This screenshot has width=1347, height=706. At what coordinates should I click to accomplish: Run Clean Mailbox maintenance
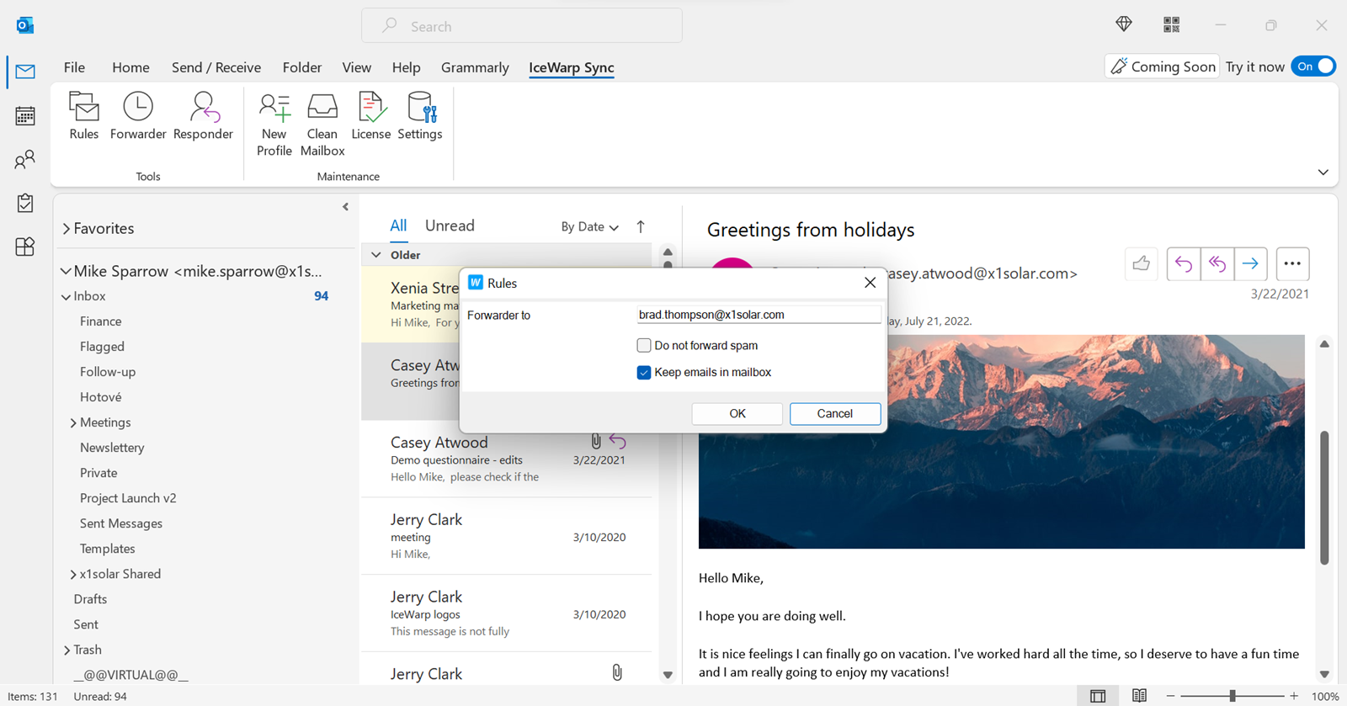[x=322, y=125]
